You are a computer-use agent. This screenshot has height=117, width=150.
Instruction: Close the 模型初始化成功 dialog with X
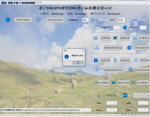pyautogui.click(x=83, y=51)
